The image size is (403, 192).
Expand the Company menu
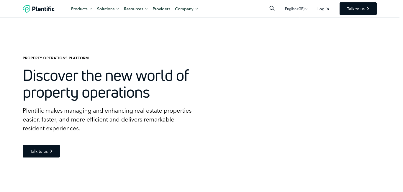pos(186,9)
